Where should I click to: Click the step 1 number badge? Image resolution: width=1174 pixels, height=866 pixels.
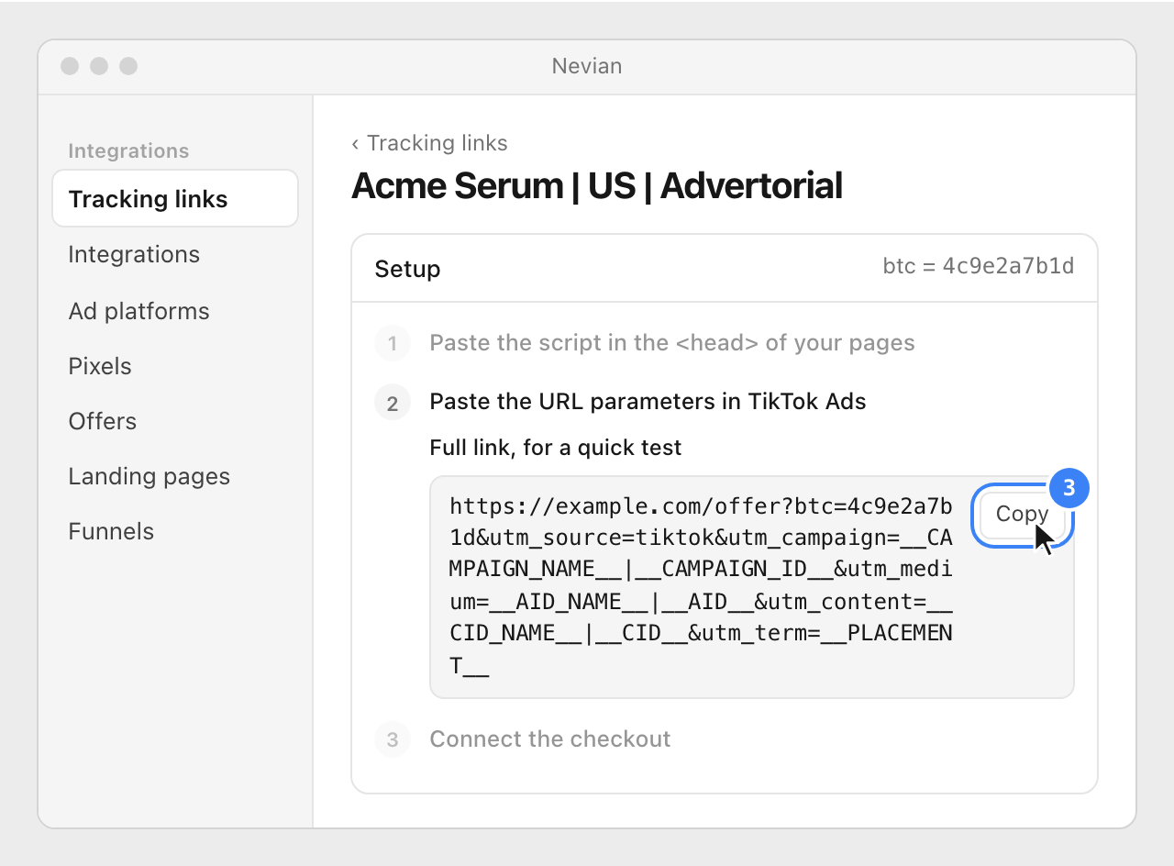[x=392, y=344]
